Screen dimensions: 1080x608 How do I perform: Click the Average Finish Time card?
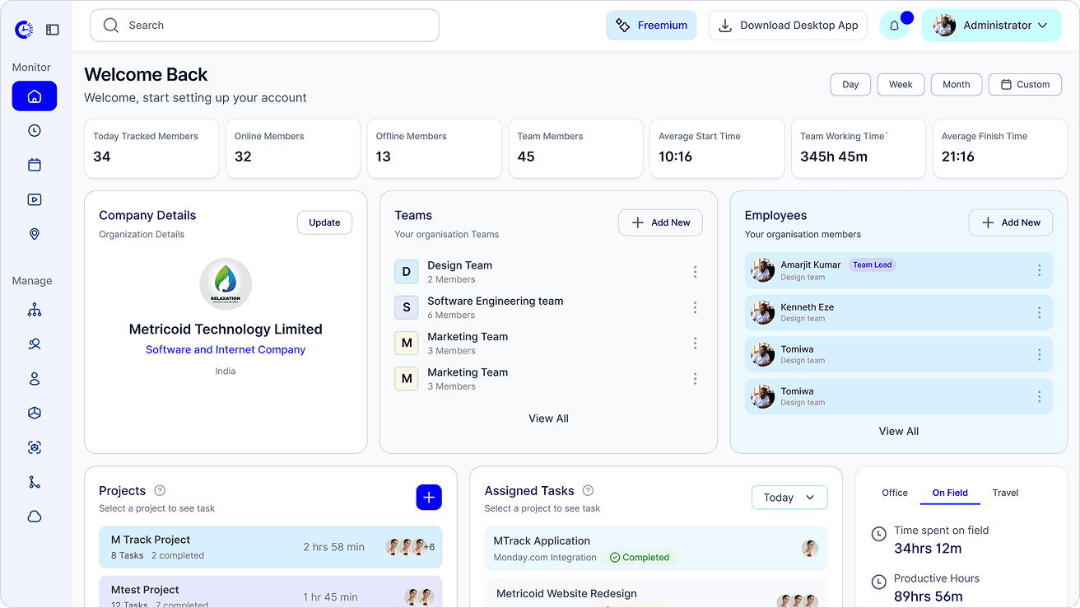[1000, 148]
